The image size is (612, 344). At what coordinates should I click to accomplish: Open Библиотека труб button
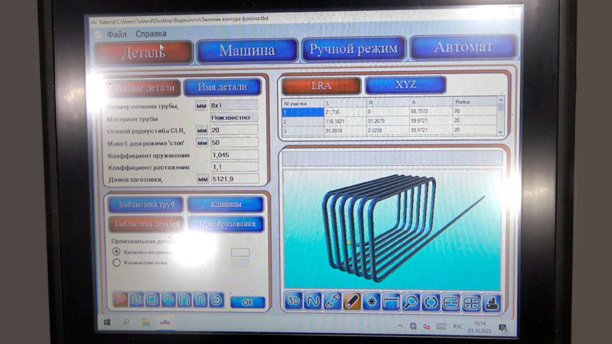pyautogui.click(x=146, y=204)
